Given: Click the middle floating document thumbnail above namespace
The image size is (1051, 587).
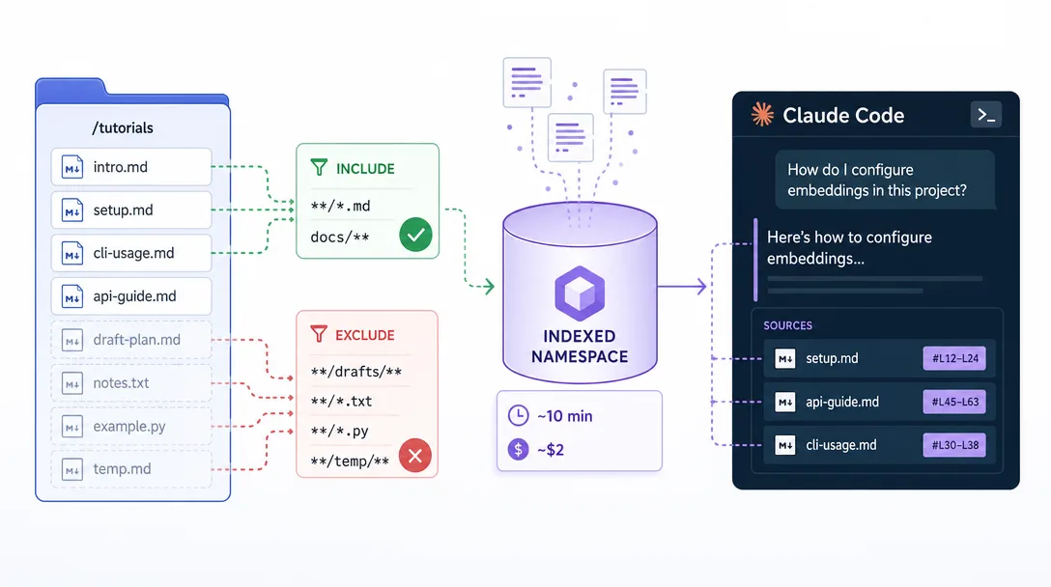Looking at the screenshot, I should click(x=570, y=137).
